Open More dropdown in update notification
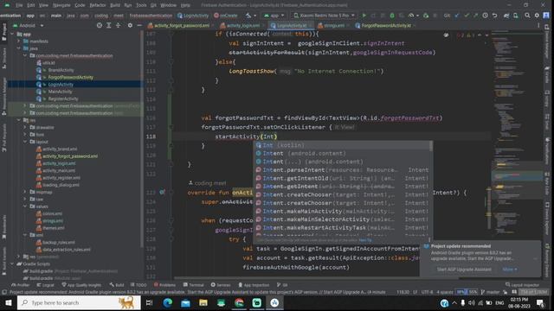 (x=510, y=270)
